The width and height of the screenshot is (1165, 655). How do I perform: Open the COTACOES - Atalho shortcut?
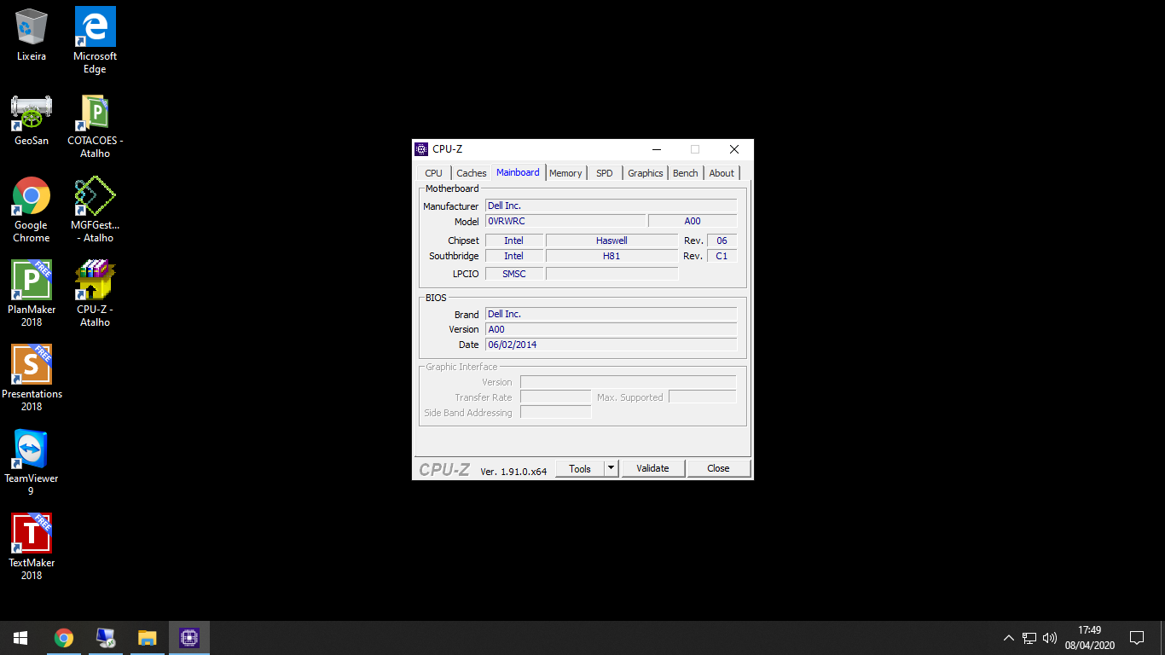tap(95, 125)
